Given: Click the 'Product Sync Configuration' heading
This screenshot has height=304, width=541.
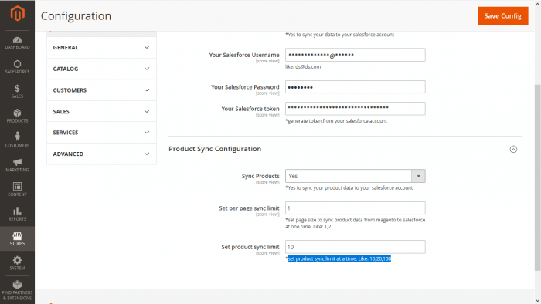Looking at the screenshot, I should tap(215, 149).
